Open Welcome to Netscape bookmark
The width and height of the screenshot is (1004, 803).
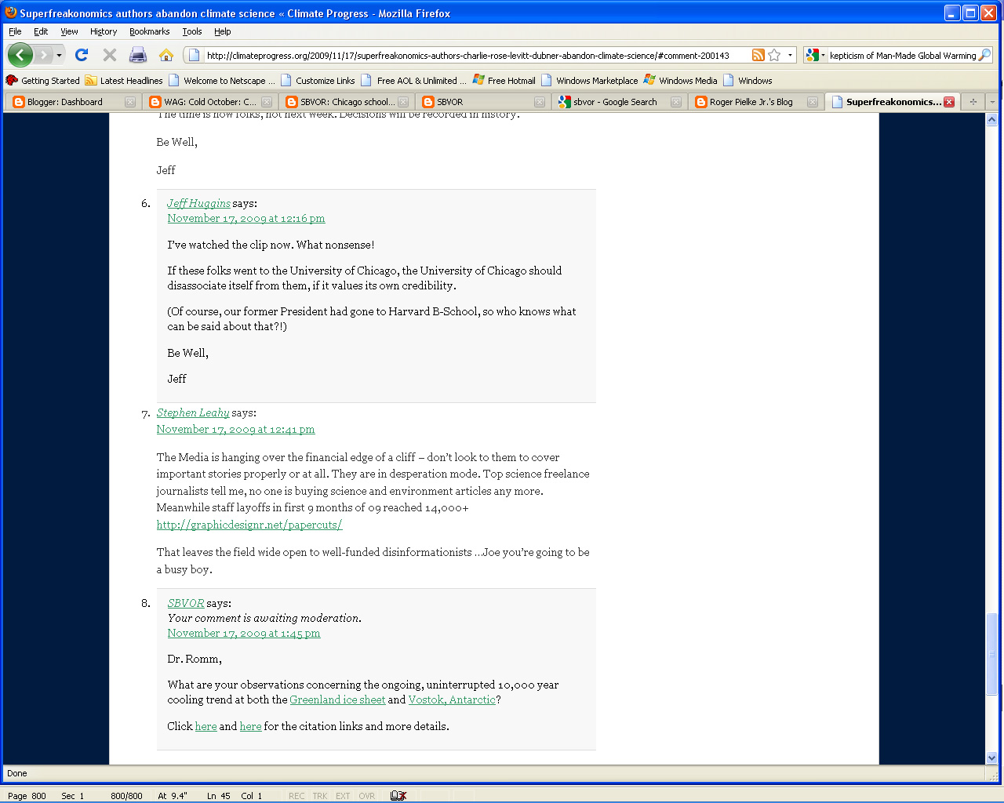pyautogui.click(x=222, y=80)
